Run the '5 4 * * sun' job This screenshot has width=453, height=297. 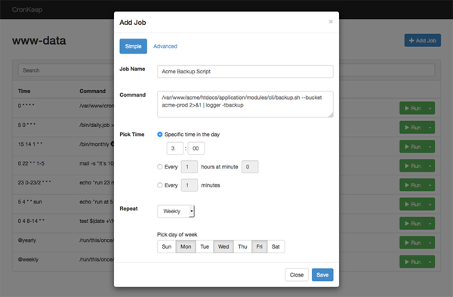click(x=412, y=205)
